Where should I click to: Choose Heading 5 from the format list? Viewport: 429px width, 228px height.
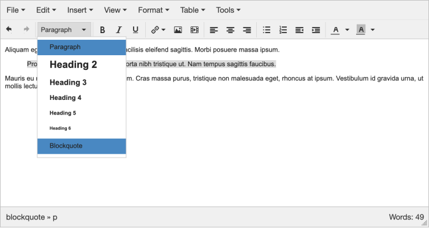coord(82,113)
